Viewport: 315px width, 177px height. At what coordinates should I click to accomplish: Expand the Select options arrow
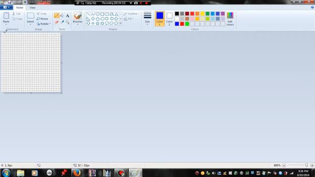point(31,24)
